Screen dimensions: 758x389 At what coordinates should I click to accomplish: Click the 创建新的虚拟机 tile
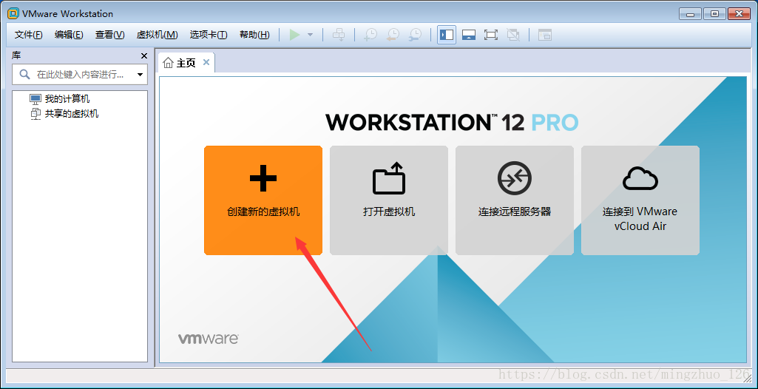(263, 200)
